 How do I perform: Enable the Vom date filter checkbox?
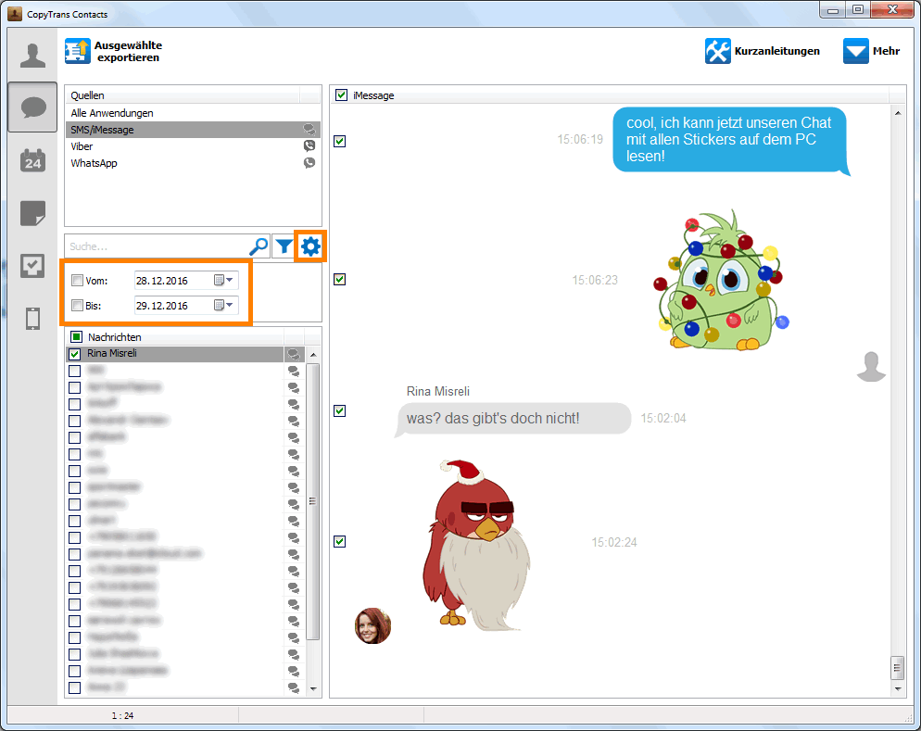click(77, 281)
